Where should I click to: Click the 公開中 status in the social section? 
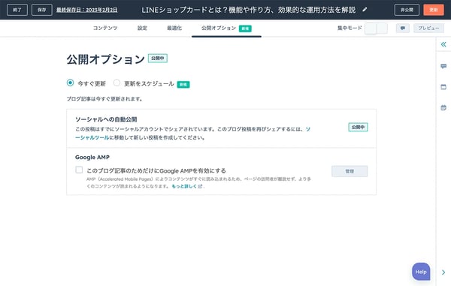[358, 127]
